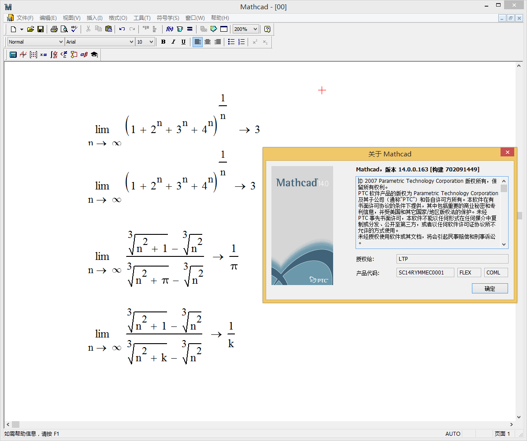Open the Normal style dropdown
Viewport: 527px width, 441px height.
[61, 42]
